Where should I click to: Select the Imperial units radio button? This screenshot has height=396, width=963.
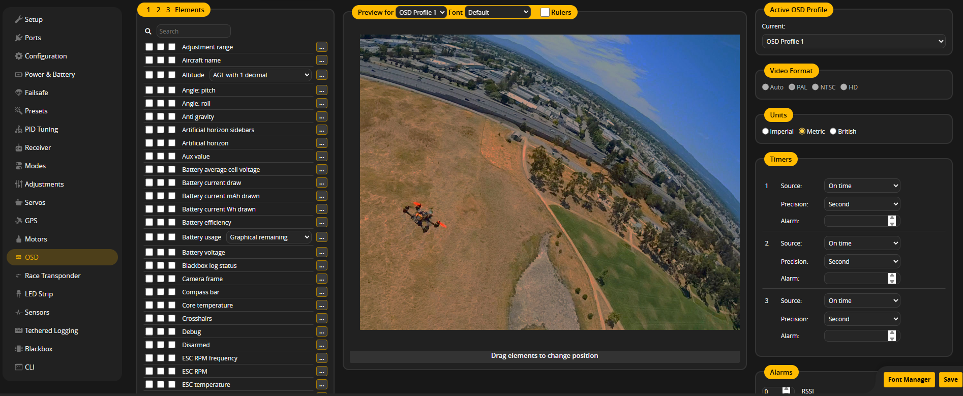click(x=765, y=131)
